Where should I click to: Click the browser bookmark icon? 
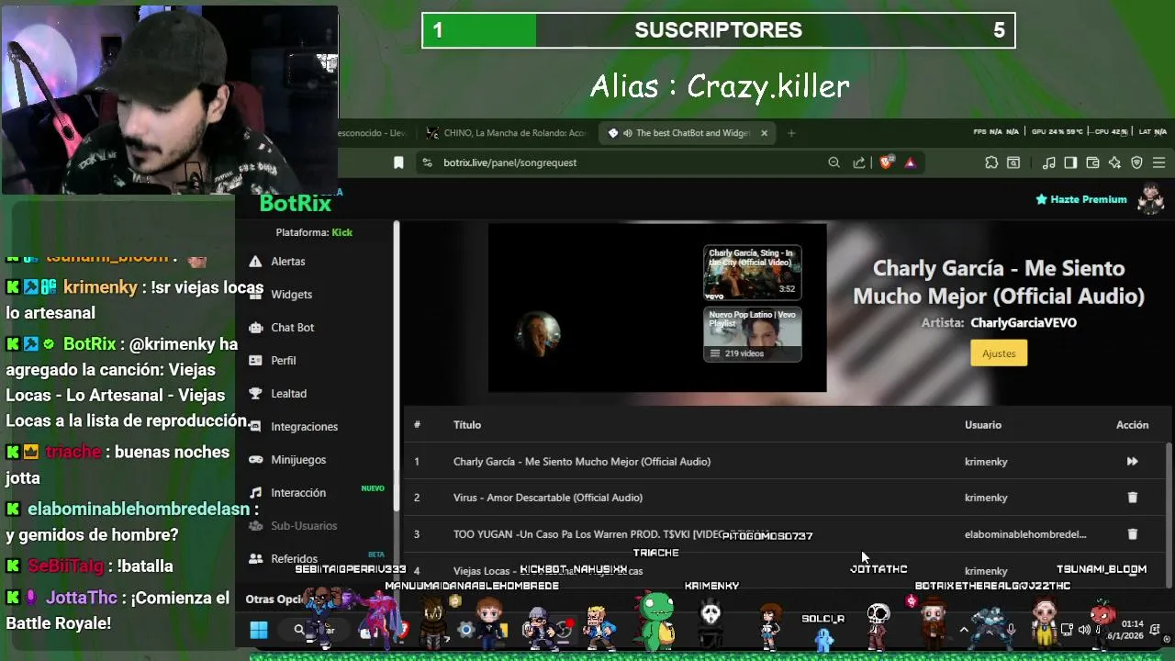398,162
